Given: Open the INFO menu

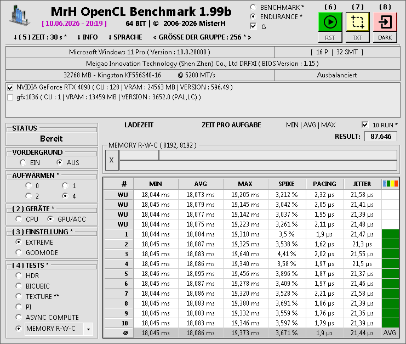Looking at the screenshot, I should (87, 37).
